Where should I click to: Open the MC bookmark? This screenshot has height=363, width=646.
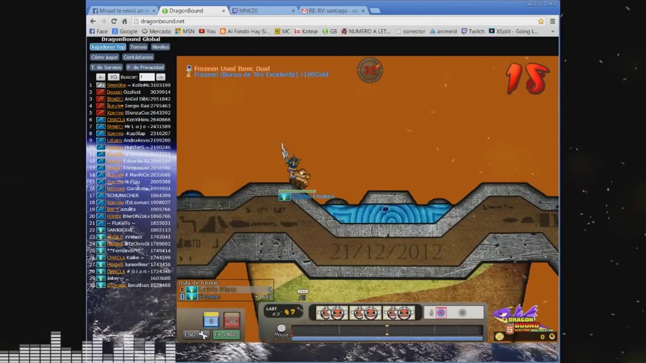pos(283,31)
